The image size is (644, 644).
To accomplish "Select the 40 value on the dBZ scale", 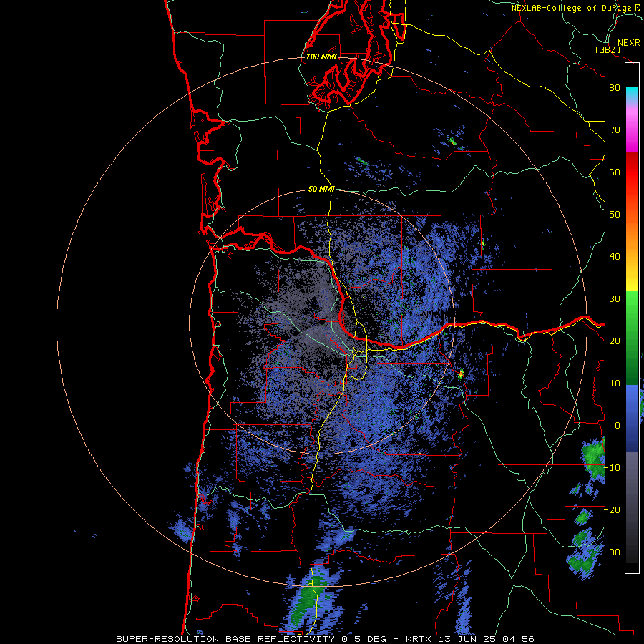I will [615, 257].
